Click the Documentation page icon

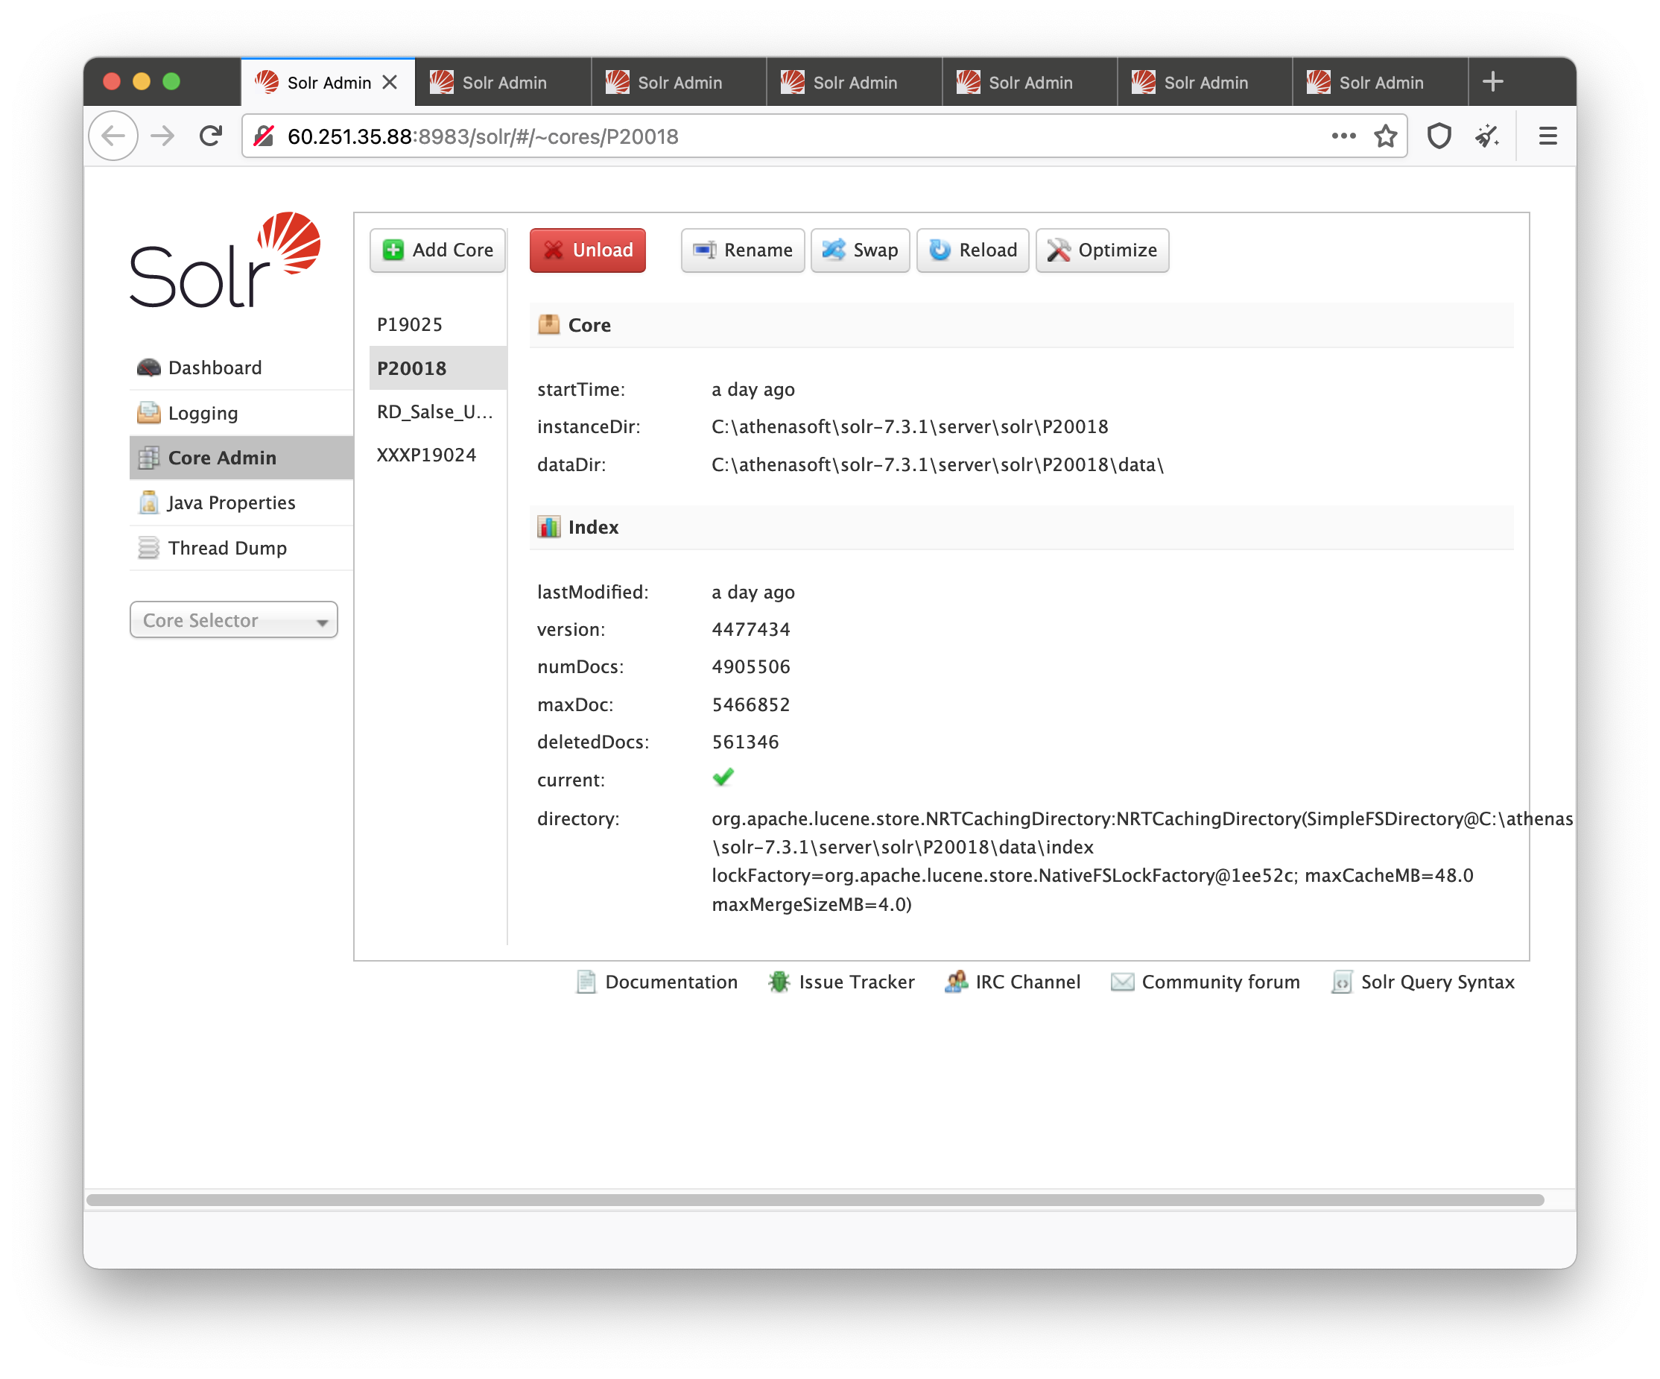pyautogui.click(x=586, y=982)
